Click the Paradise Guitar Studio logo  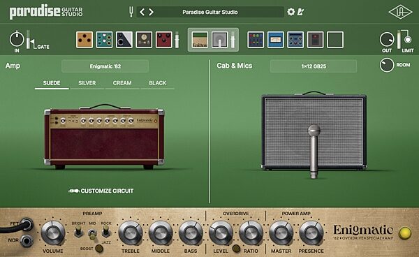tap(46, 12)
